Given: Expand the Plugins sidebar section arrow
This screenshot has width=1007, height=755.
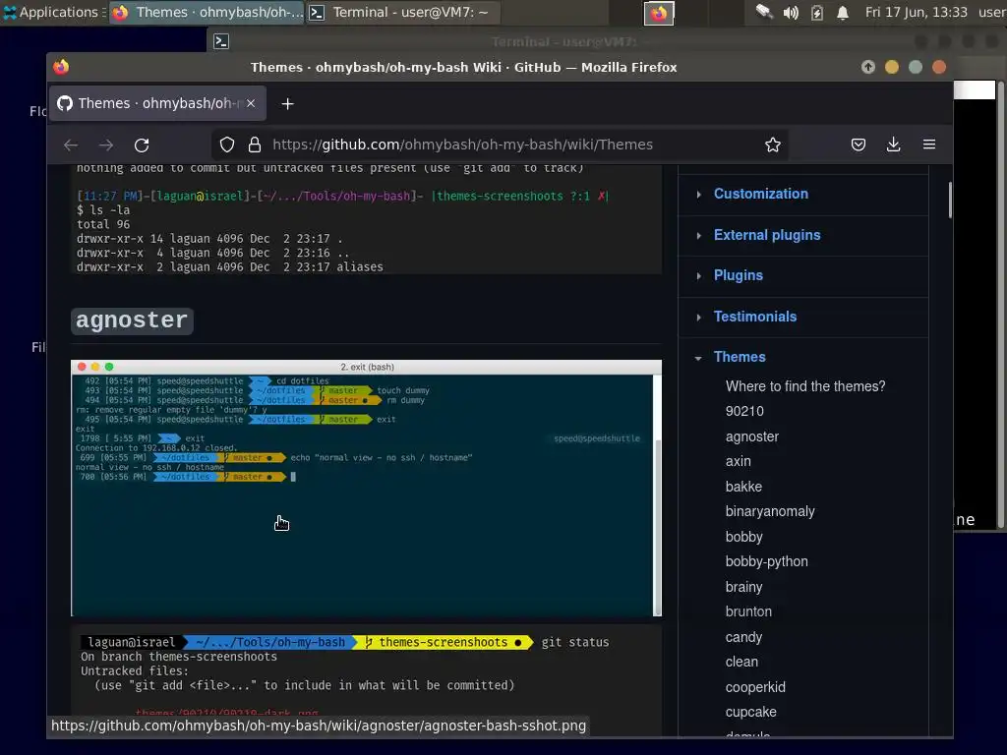Looking at the screenshot, I should pyautogui.click(x=699, y=276).
